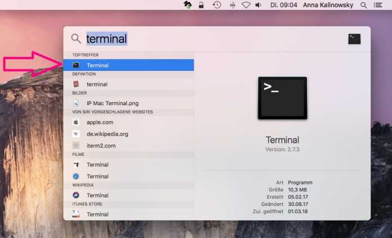Image resolution: width=392 pixels, height=238 pixels.
Task: Open the apple.com suggested website
Action: pyautogui.click(x=100, y=122)
